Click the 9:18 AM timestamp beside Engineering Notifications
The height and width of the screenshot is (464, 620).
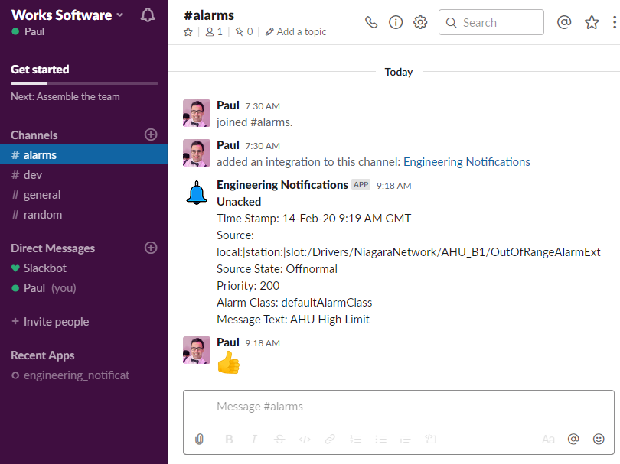[394, 186]
